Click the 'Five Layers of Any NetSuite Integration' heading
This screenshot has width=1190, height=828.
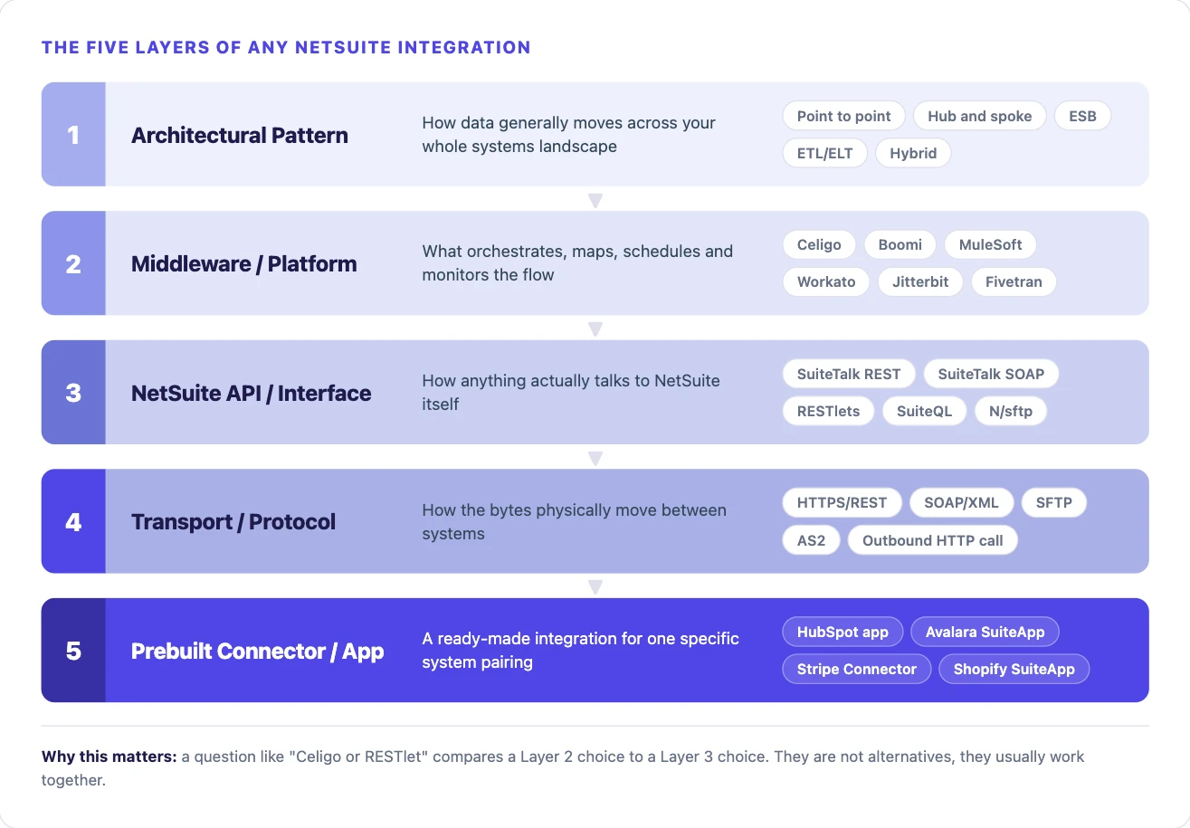[286, 47]
